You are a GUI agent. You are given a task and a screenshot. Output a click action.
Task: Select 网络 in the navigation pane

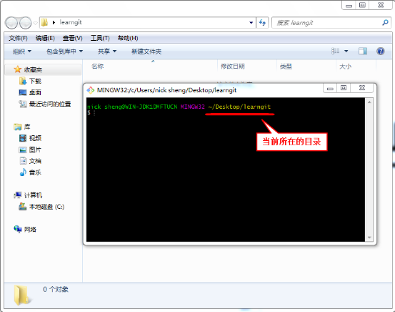coord(30,230)
